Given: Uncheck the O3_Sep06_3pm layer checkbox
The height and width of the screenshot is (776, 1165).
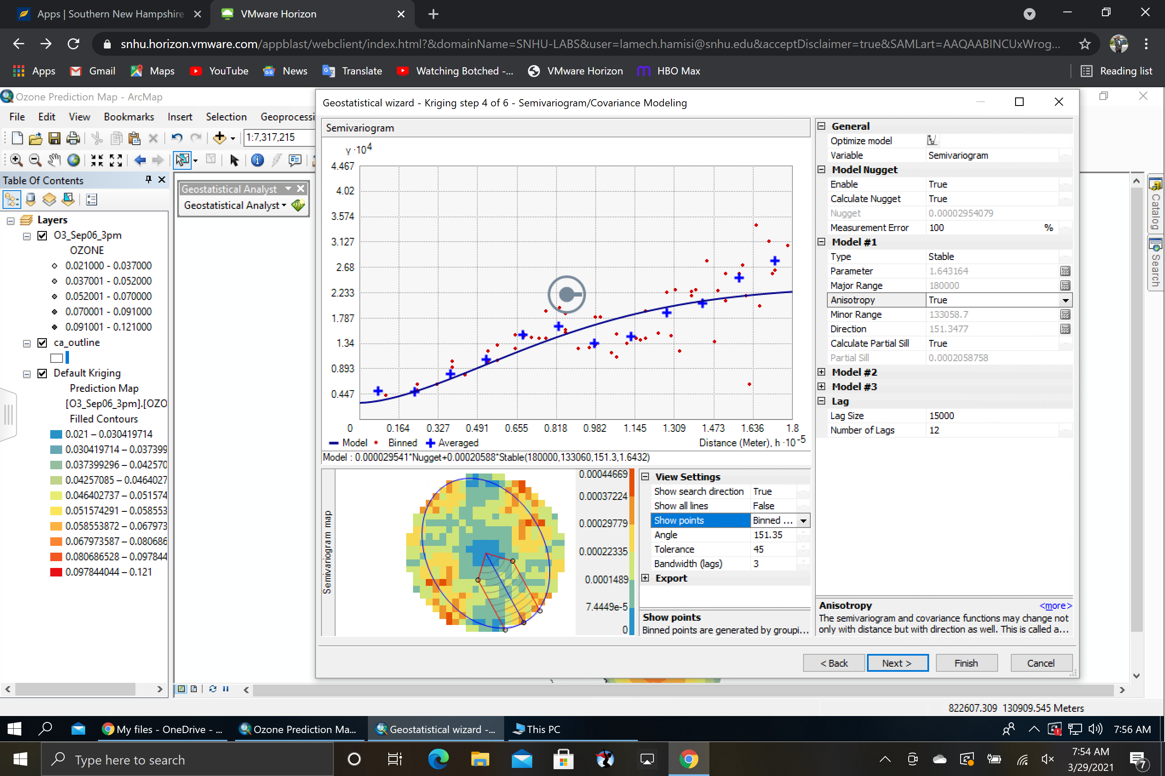Looking at the screenshot, I should [43, 235].
